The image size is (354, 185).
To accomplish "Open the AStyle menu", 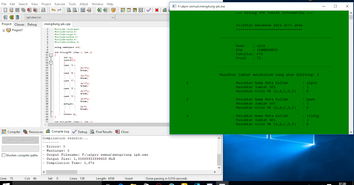I will tap(84, 4).
